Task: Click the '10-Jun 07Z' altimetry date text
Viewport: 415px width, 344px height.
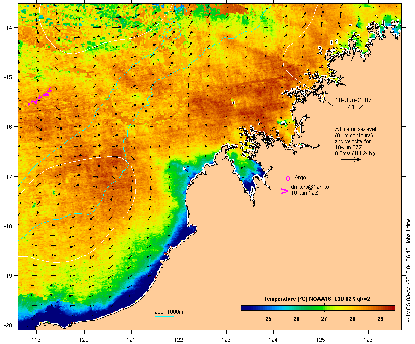Action: coord(348,147)
